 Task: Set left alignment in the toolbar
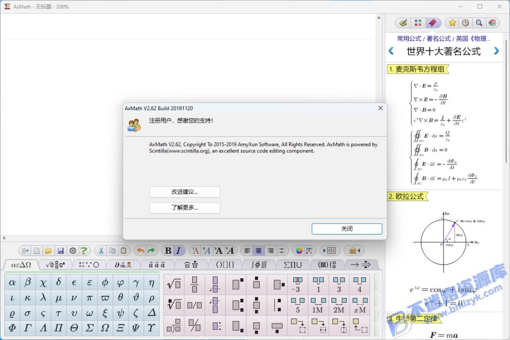pos(247,251)
